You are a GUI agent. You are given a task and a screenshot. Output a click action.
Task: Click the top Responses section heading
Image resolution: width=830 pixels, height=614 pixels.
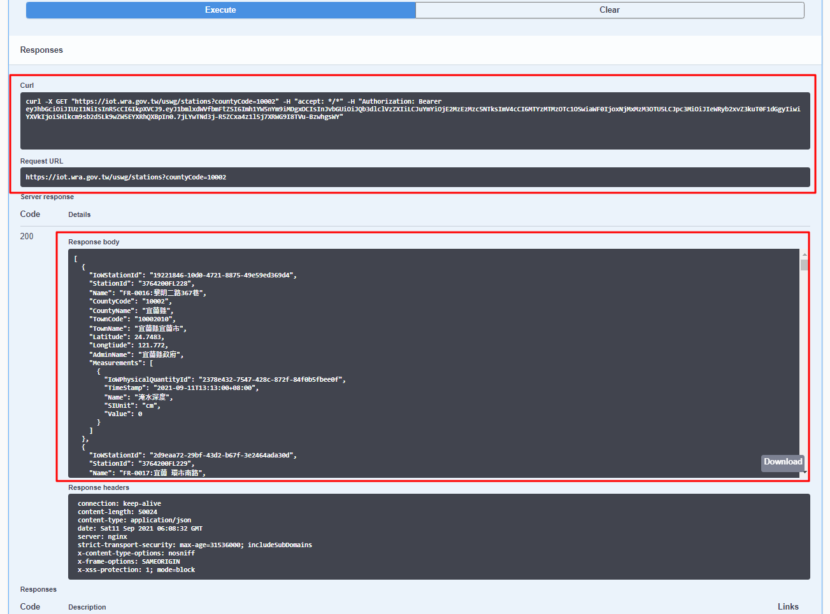point(41,50)
